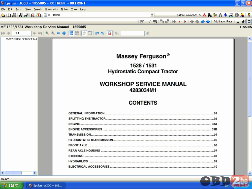Click the checkmark icon in toolbar
Viewport: 252px width, 189px height.
coord(150,21)
